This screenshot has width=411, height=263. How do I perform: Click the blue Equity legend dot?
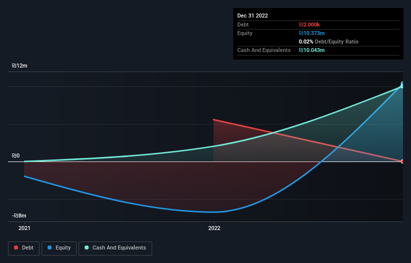(50, 247)
